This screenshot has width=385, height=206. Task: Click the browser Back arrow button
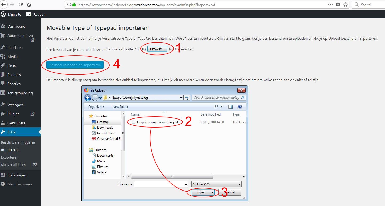click(3, 5)
